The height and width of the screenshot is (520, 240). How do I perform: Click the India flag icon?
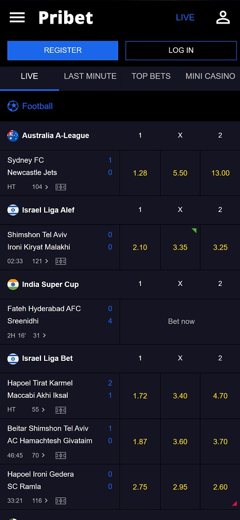coord(13,284)
